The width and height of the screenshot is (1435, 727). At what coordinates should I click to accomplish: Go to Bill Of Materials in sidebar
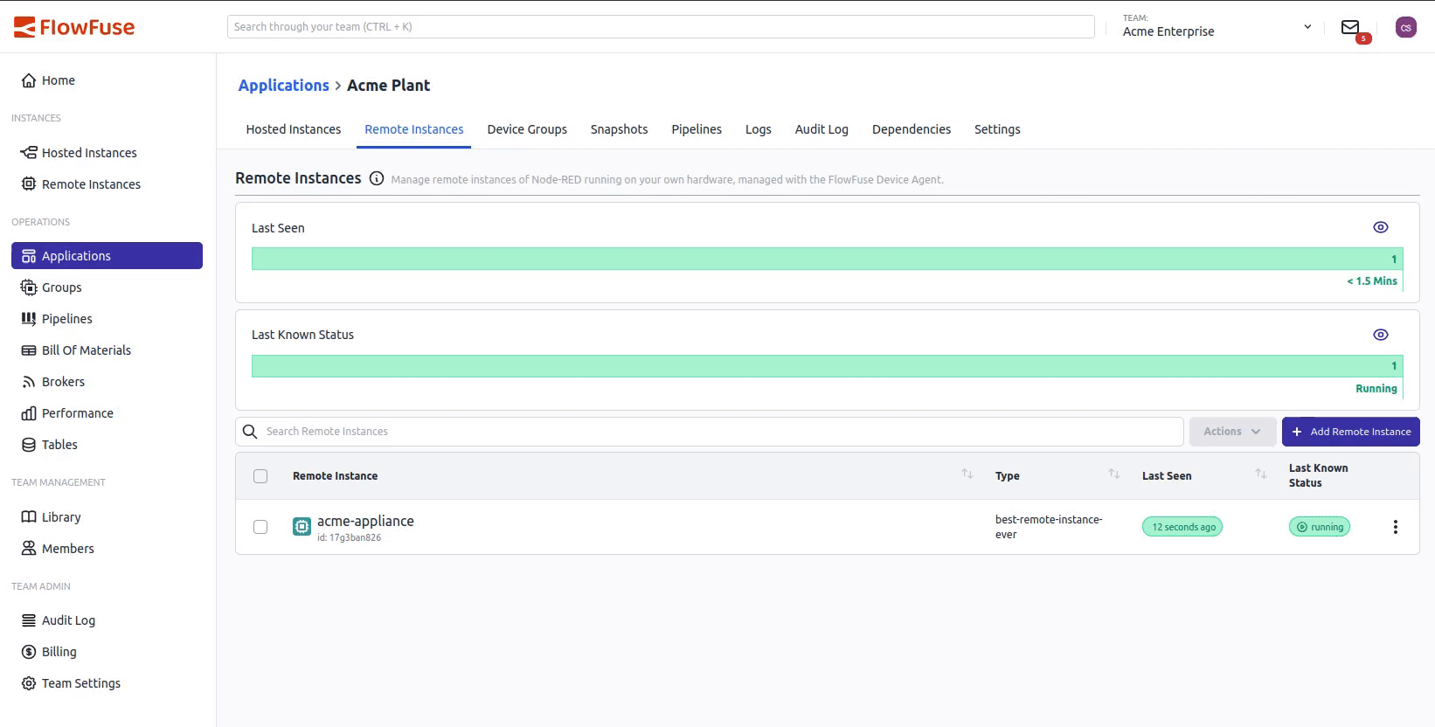86,350
